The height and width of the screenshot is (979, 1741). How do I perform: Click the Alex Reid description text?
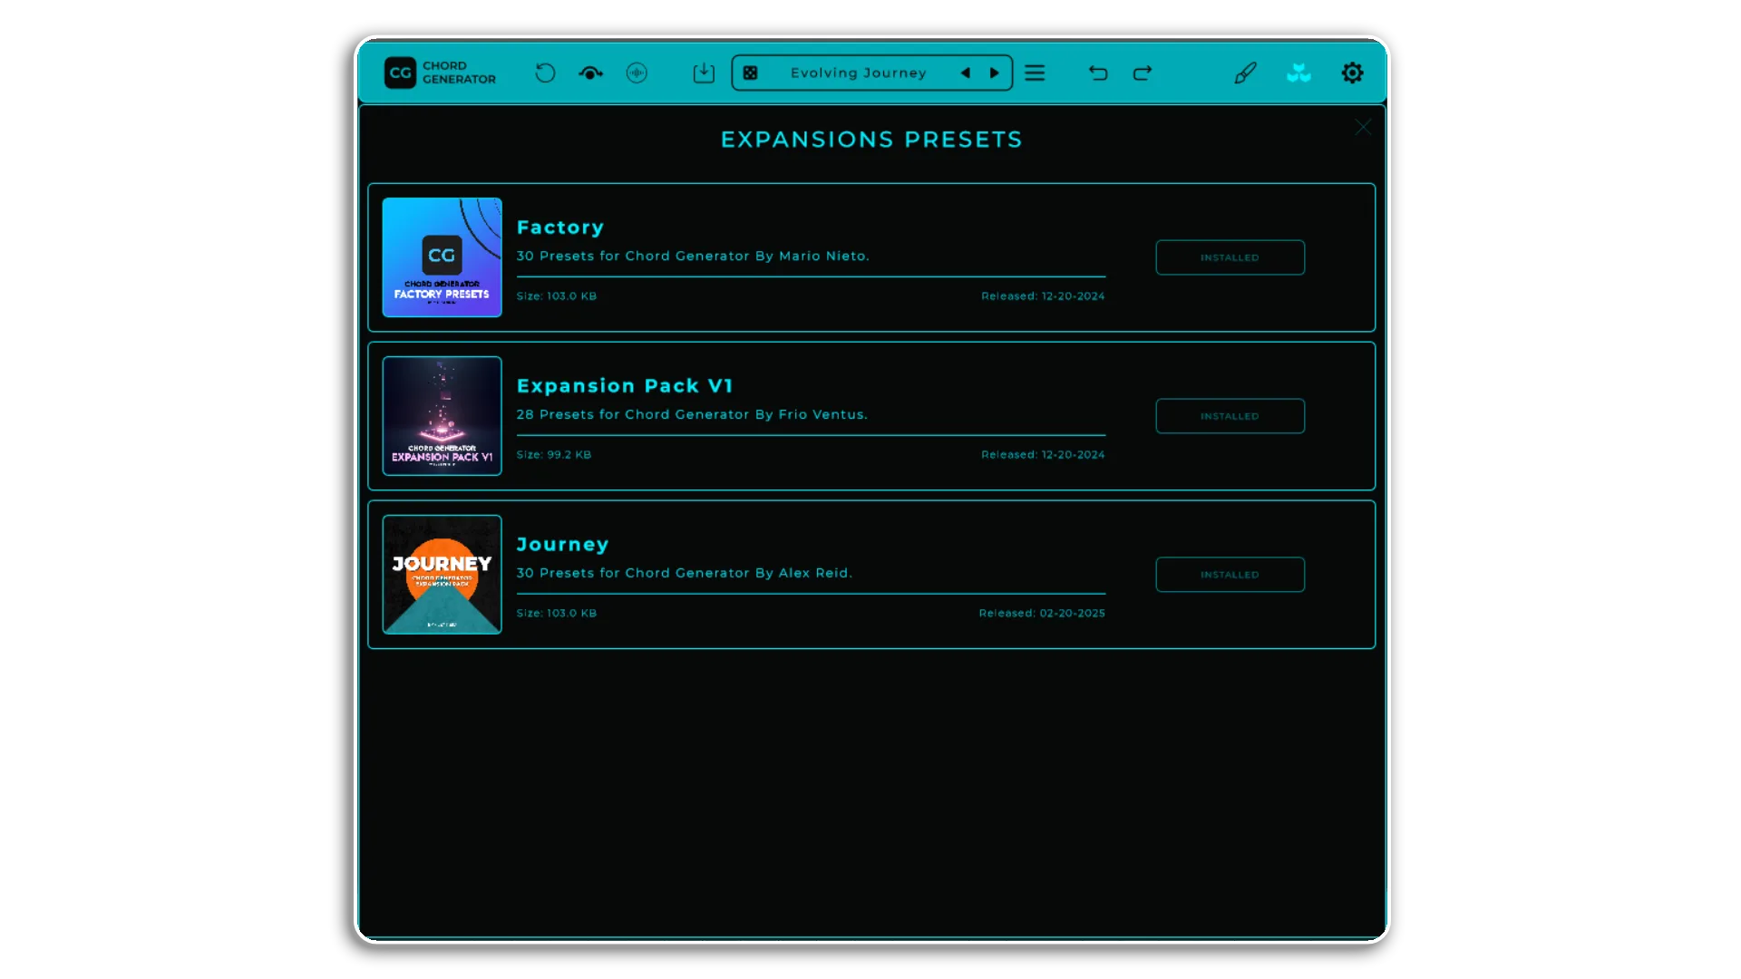click(x=685, y=573)
